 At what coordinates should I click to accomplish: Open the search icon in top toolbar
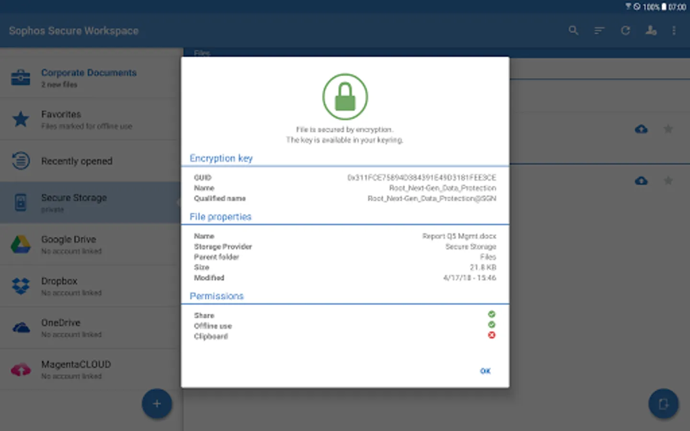(x=574, y=31)
